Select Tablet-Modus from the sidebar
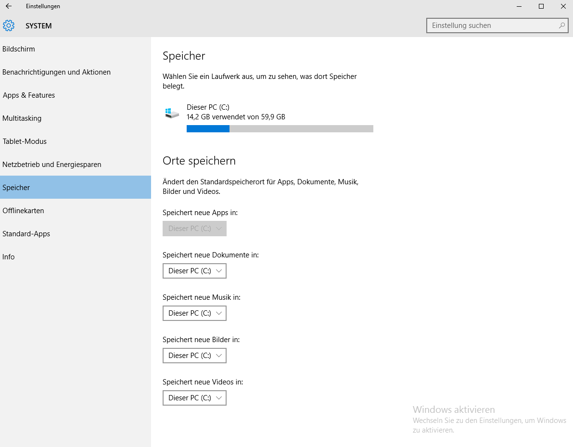 (x=25, y=141)
